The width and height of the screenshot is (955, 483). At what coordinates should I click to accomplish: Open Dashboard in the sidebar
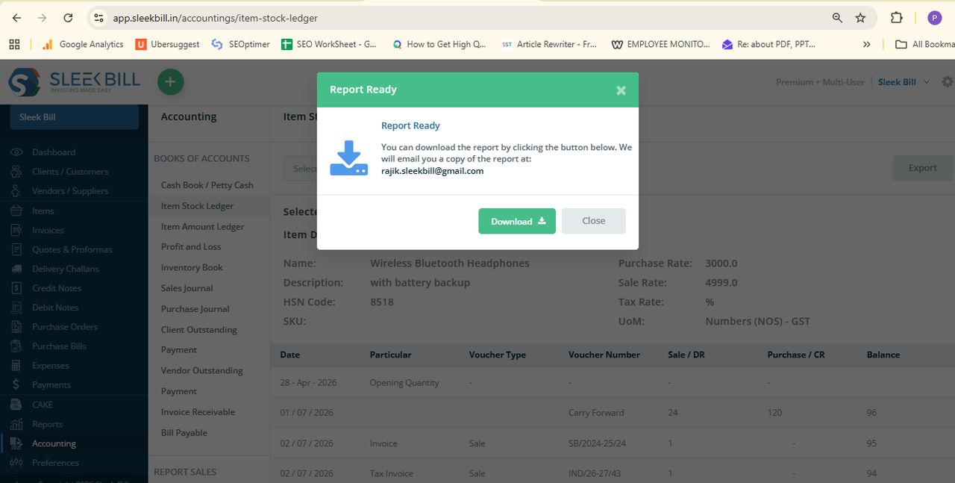point(54,152)
